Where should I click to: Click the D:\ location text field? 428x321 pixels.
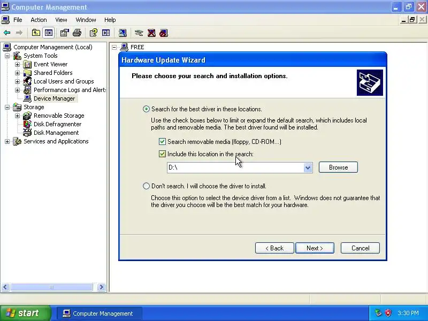coord(235,167)
